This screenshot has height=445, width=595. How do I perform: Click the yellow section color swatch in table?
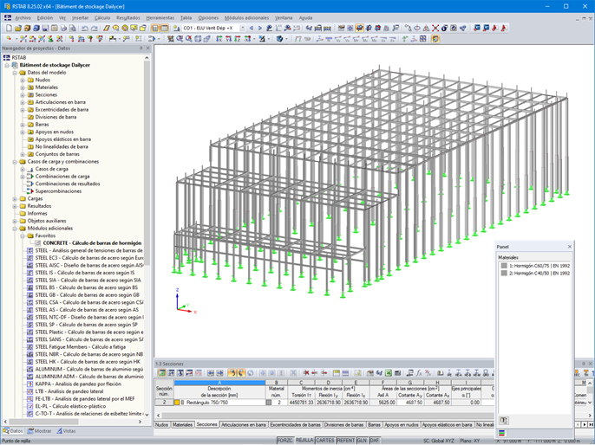point(177,403)
